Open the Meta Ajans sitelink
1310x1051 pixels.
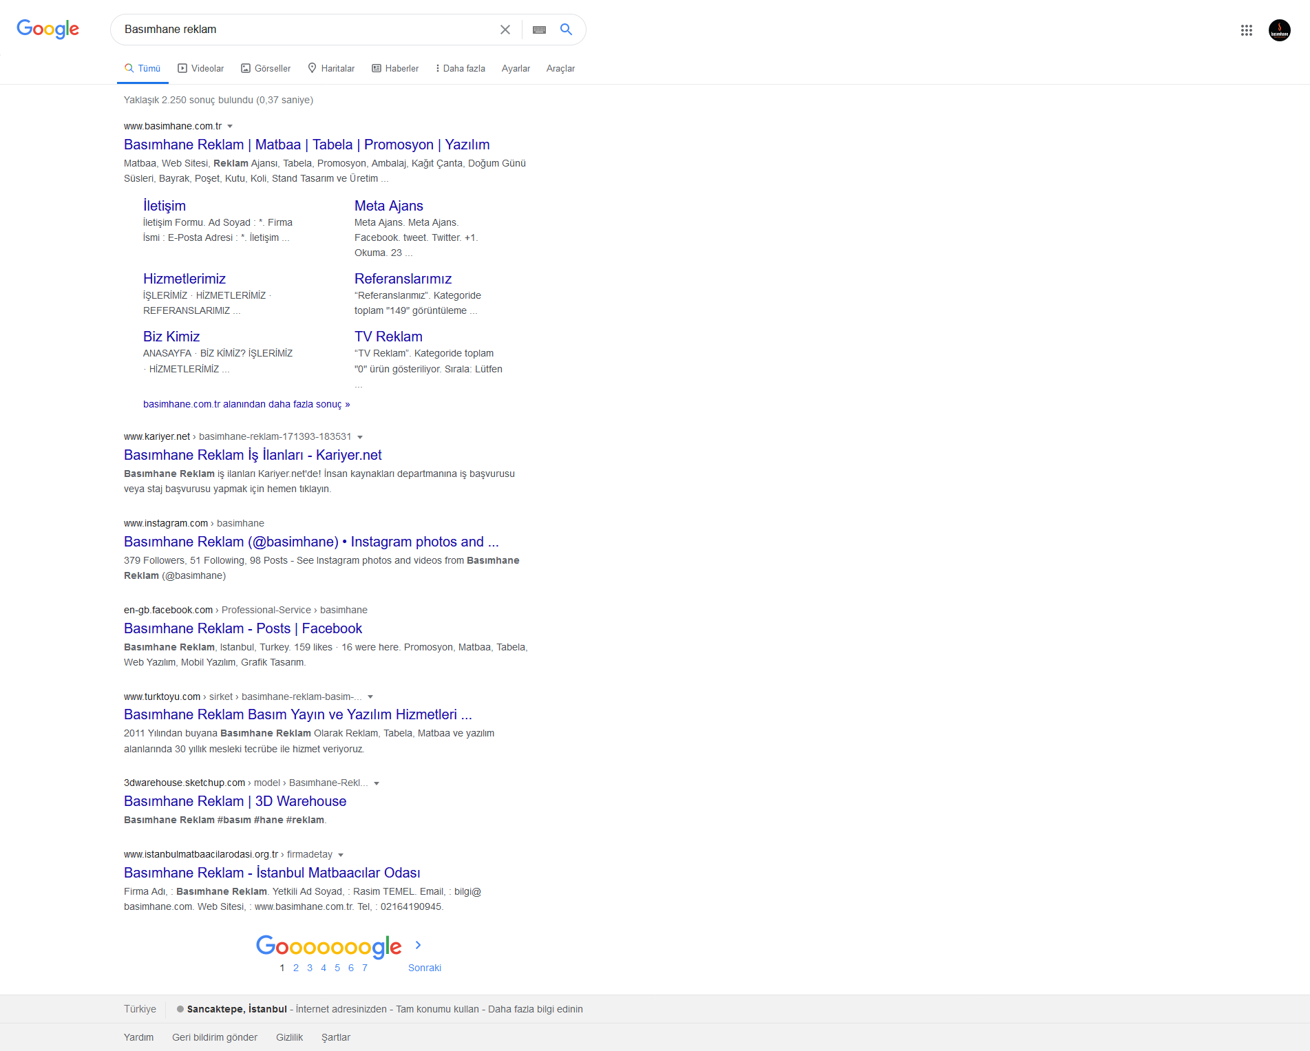389,206
